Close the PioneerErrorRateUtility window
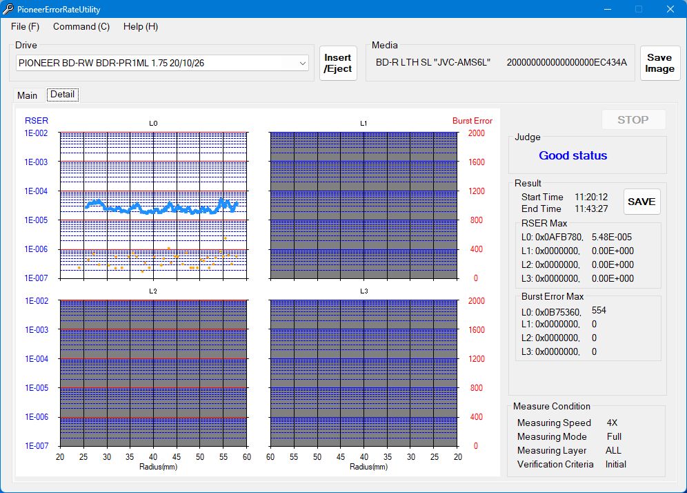687x493 pixels. click(670, 9)
